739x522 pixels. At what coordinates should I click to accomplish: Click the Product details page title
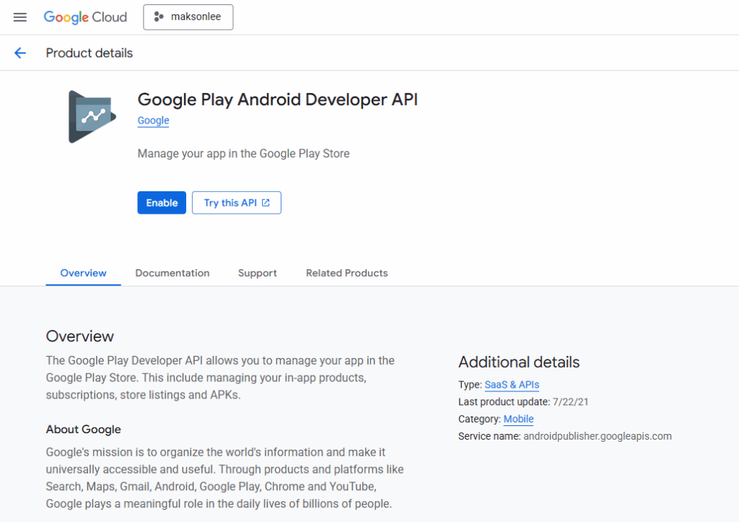(89, 53)
